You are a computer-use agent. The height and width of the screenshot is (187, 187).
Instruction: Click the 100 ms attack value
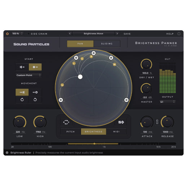pos(147,132)
